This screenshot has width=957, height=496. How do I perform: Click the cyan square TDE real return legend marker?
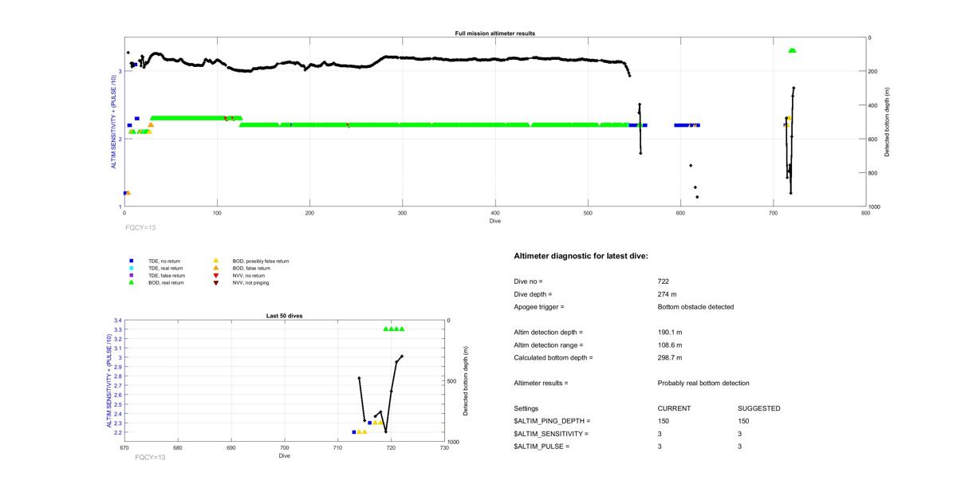pos(132,268)
